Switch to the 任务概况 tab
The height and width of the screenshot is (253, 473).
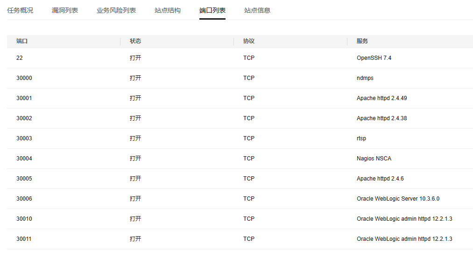(20, 10)
